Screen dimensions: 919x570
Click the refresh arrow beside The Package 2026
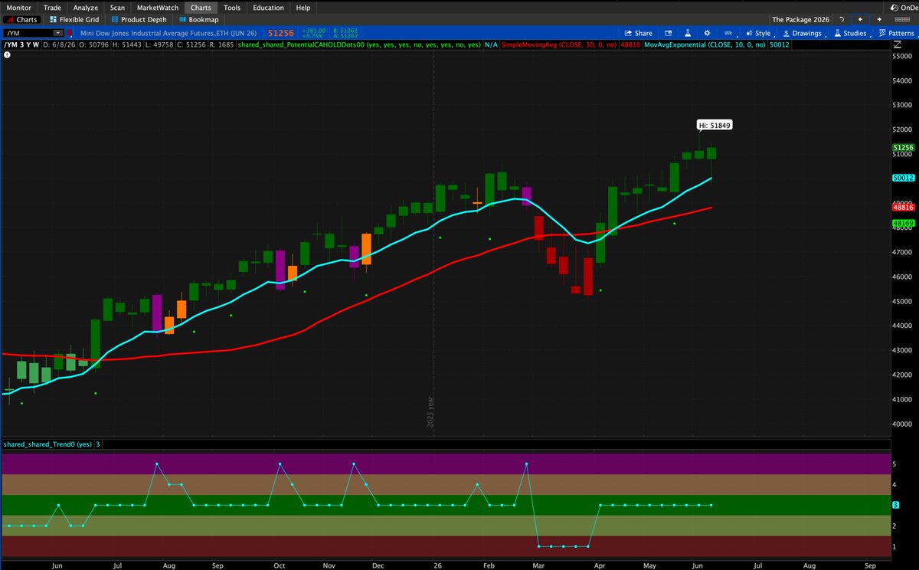(x=842, y=20)
